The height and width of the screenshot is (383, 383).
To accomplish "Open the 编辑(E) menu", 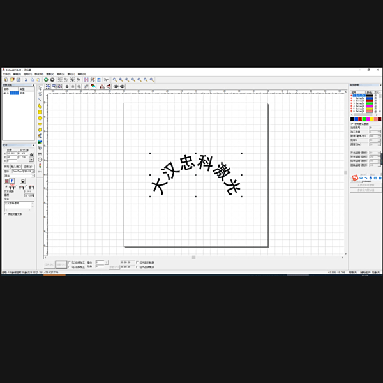I will (x=17, y=74).
